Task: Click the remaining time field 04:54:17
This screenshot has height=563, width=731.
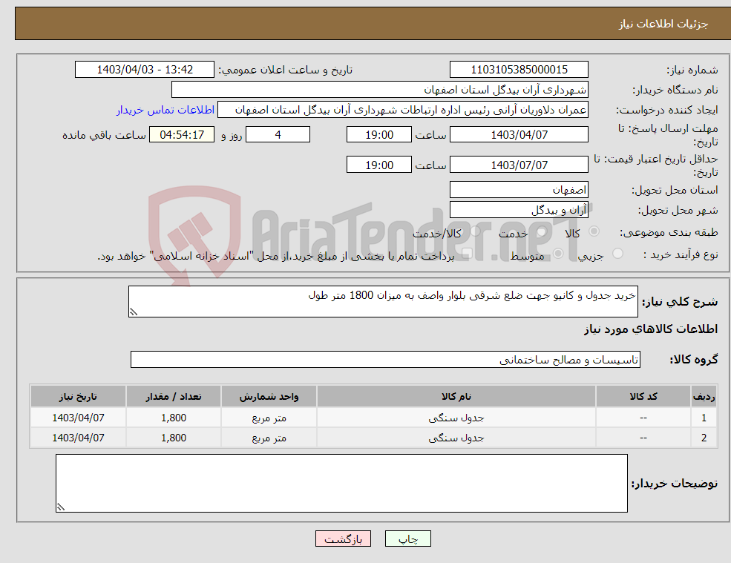Action: (x=182, y=135)
